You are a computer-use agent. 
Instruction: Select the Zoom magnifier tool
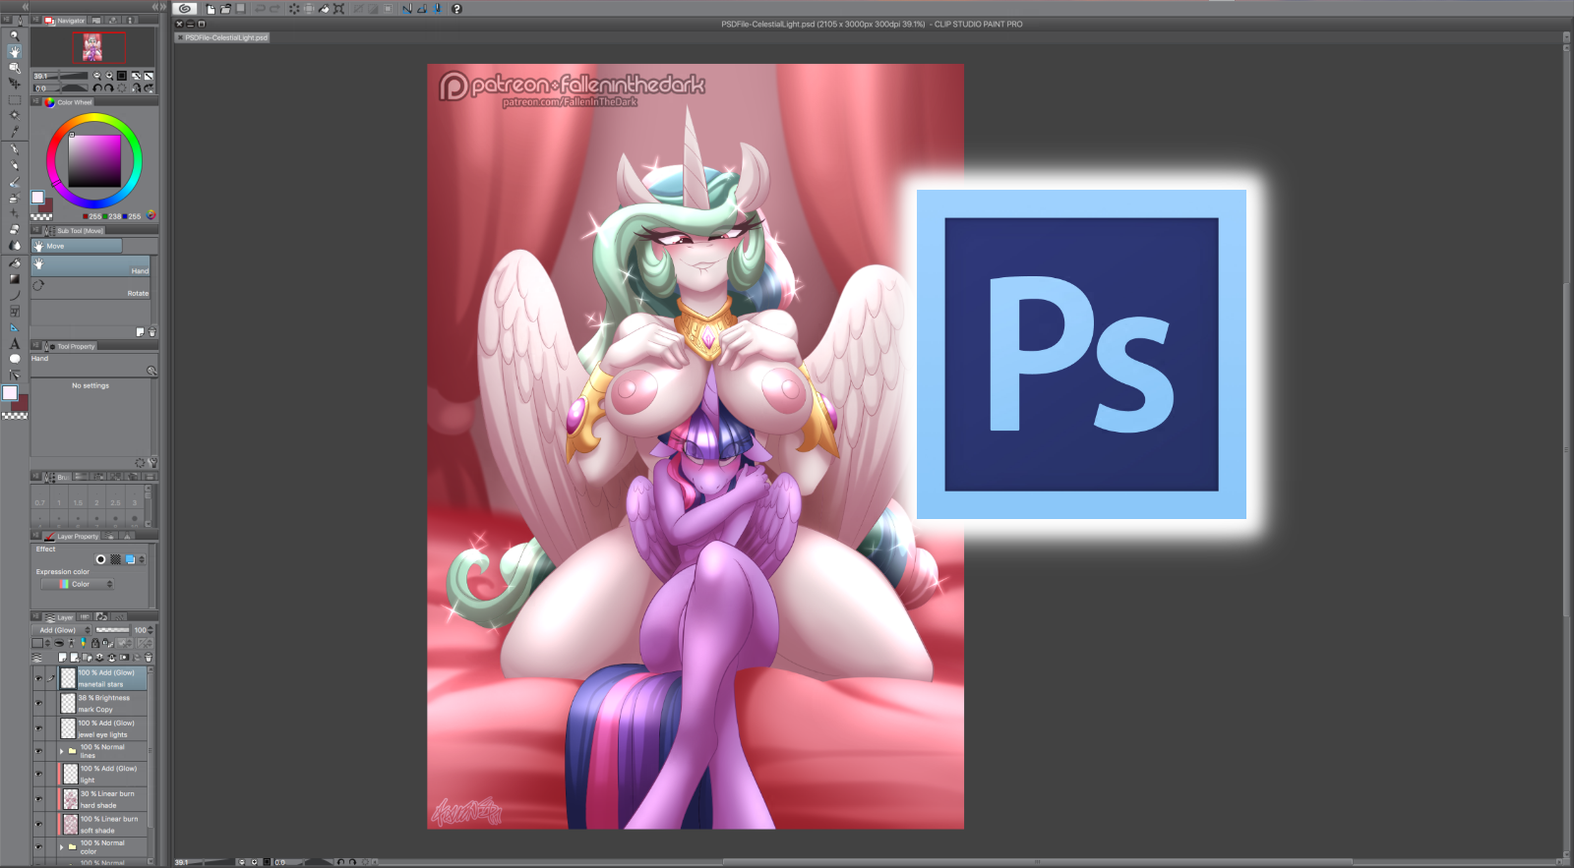pos(14,35)
